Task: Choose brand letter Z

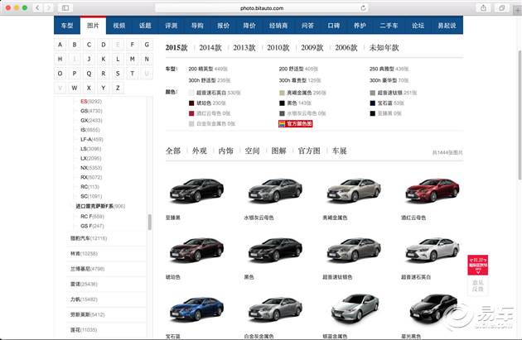Action: pyautogui.click(x=118, y=88)
